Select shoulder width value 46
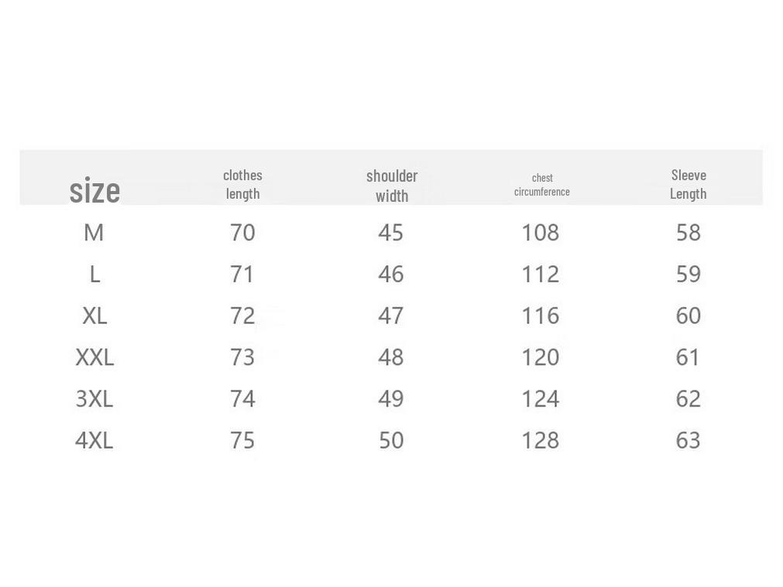Viewport: 783px width, 587px height. [x=391, y=274]
